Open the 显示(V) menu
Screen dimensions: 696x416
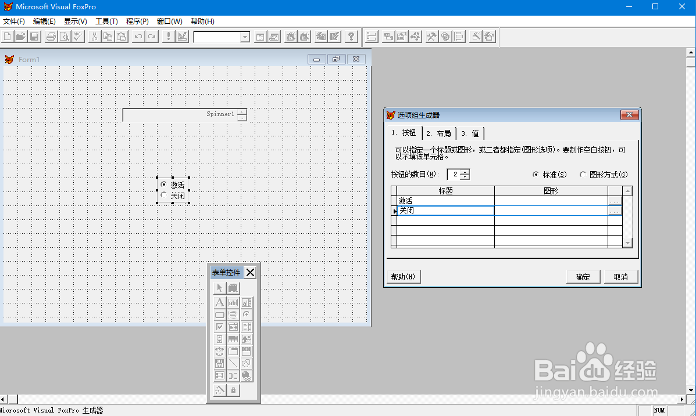[x=76, y=21]
